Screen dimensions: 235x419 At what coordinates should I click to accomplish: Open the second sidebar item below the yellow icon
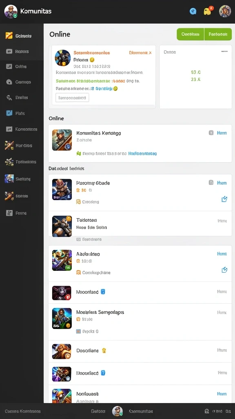tap(22, 51)
